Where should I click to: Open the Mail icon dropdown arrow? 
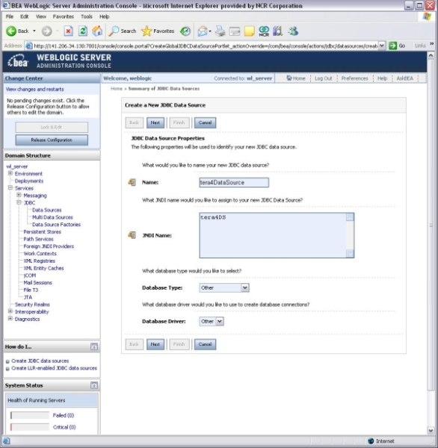(210, 31)
